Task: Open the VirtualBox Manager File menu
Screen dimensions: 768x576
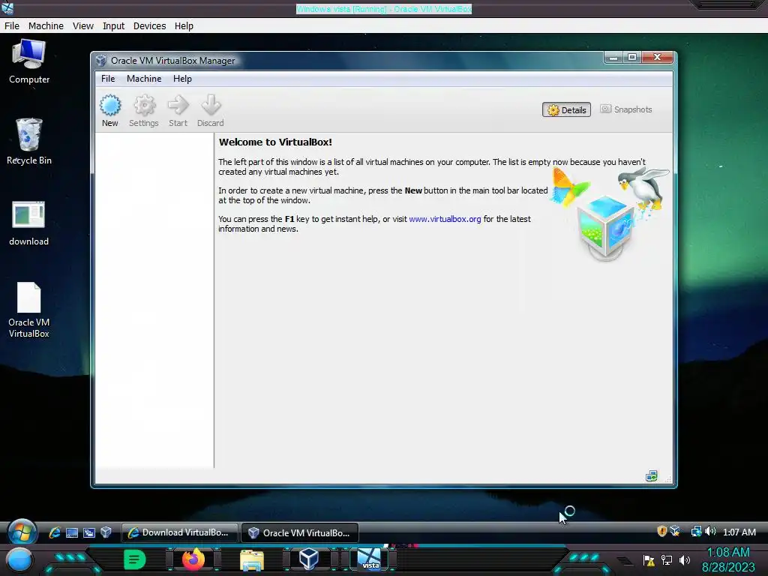Action: 108,78
